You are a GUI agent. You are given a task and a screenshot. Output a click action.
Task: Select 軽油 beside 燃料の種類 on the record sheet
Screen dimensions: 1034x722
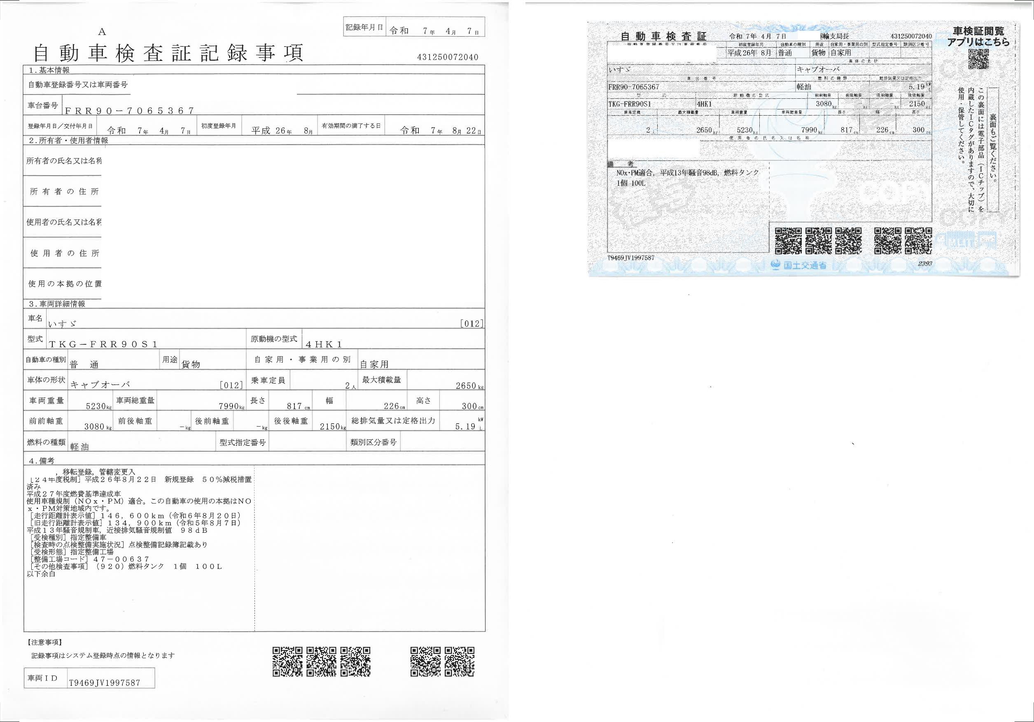[x=79, y=447]
